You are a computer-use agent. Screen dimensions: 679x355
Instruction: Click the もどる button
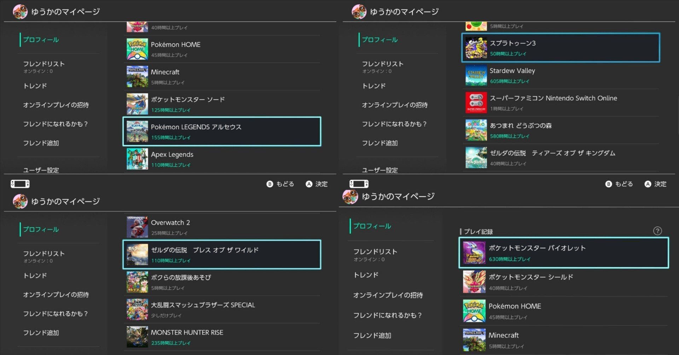pos(280,184)
